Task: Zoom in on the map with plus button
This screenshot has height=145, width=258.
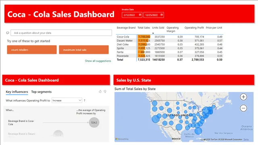Action: (x=243, y=97)
